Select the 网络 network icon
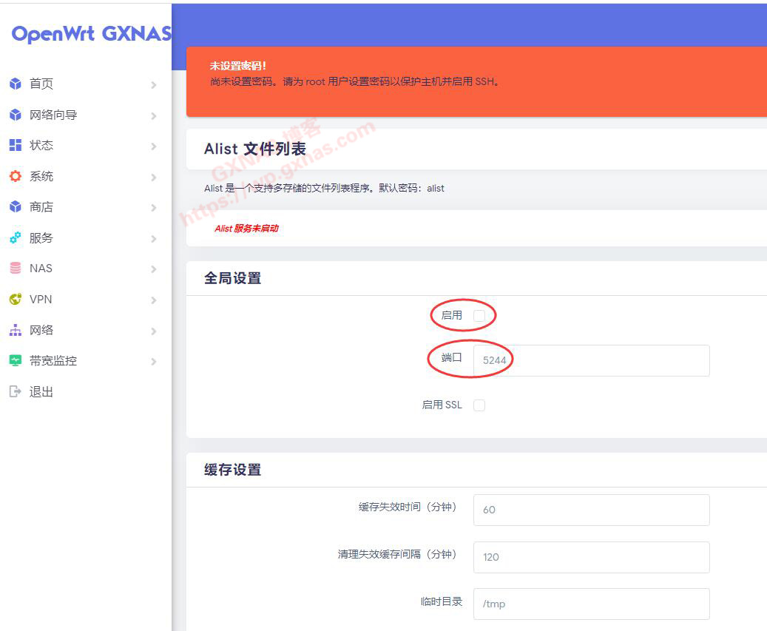Image resolution: width=767 pixels, height=631 pixels. 16,330
